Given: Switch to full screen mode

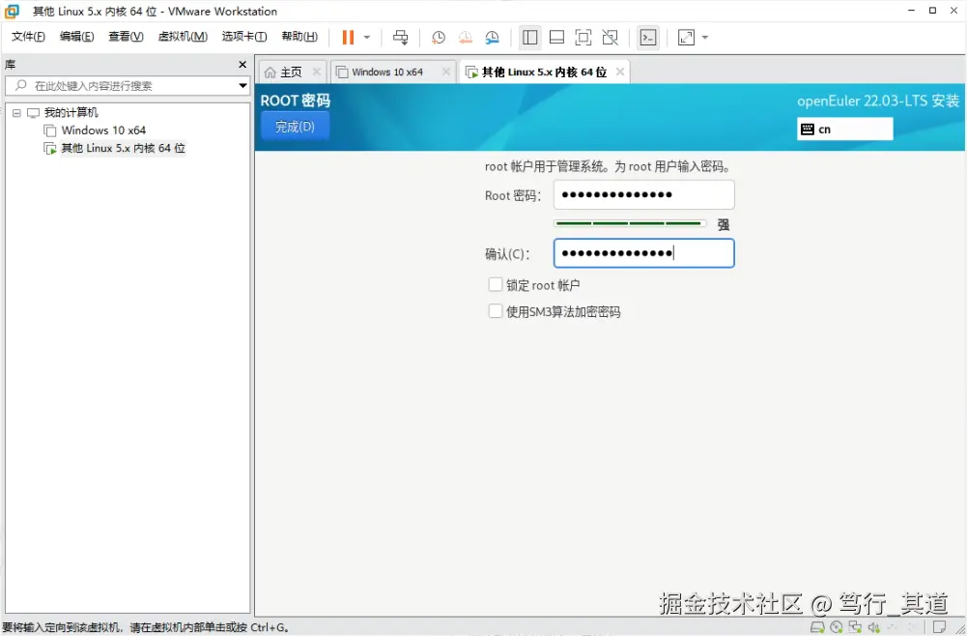Looking at the screenshot, I should pos(583,38).
